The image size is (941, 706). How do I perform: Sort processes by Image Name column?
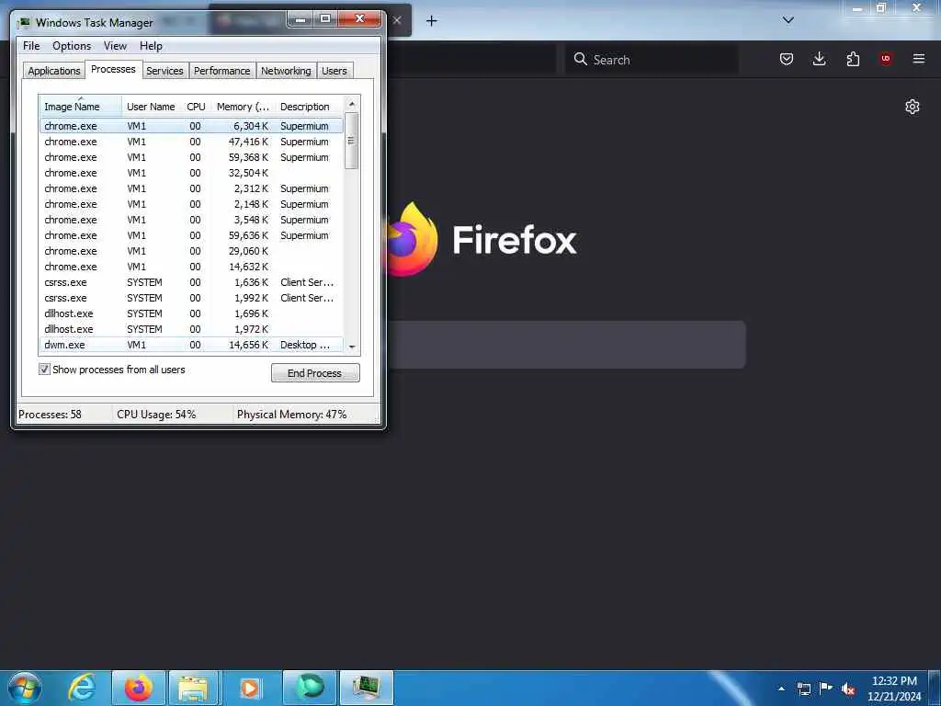click(x=81, y=107)
